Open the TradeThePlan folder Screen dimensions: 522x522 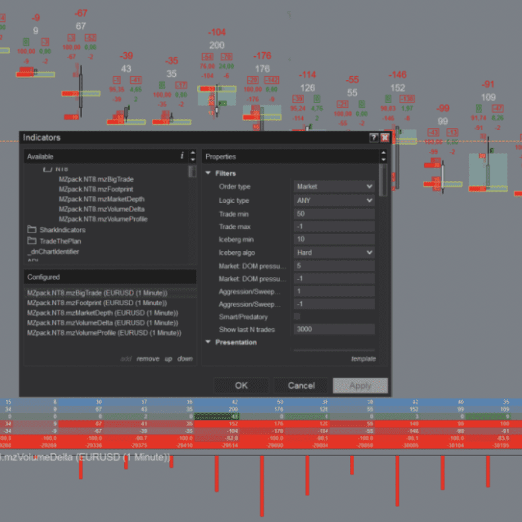tap(59, 241)
